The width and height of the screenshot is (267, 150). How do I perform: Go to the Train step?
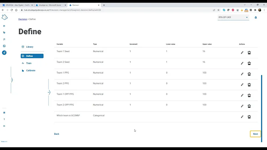tap(29, 63)
